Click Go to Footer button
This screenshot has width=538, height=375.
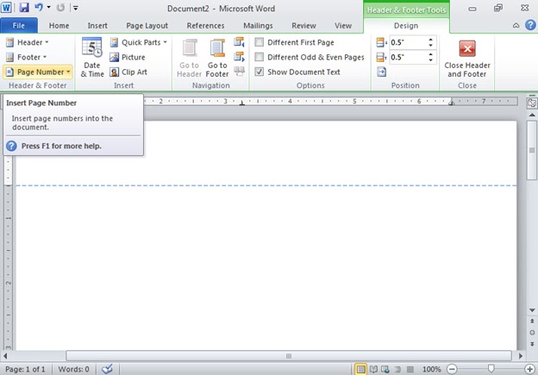coord(217,58)
